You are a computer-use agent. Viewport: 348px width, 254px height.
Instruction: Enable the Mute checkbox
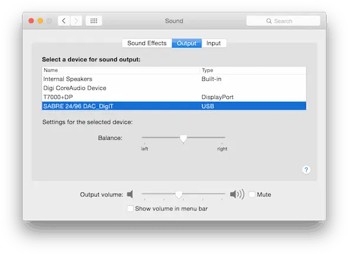click(252, 194)
